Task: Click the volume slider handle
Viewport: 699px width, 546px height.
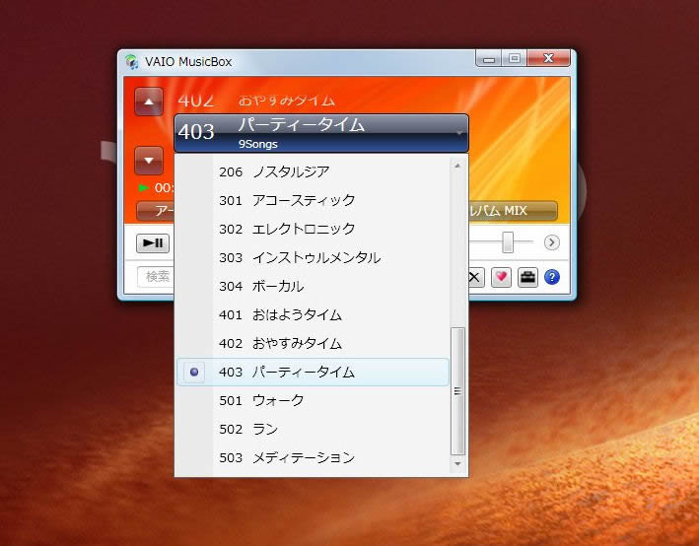Action: pyautogui.click(x=508, y=242)
